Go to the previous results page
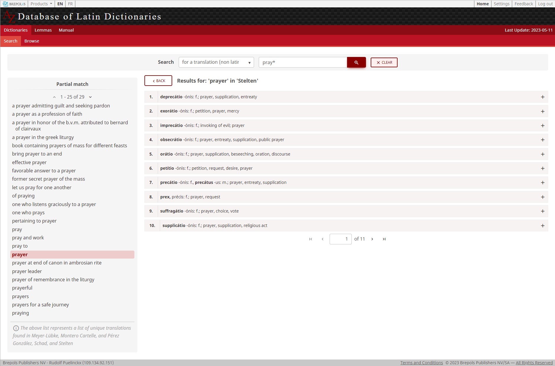 323,239
